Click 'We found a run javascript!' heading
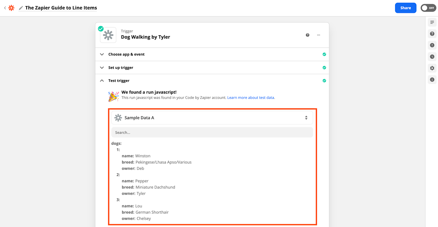Image resolution: width=438 pixels, height=227 pixels. pos(149,92)
